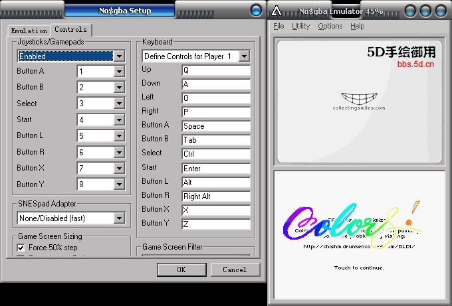
Task: Expand the joystick Button L dropdown
Action: [119, 136]
